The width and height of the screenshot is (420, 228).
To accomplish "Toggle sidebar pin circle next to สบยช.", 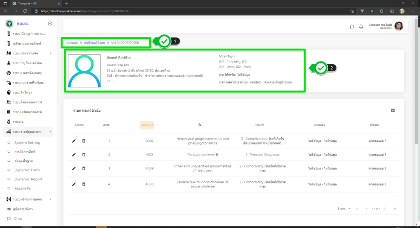I will pyautogui.click(x=50, y=24).
